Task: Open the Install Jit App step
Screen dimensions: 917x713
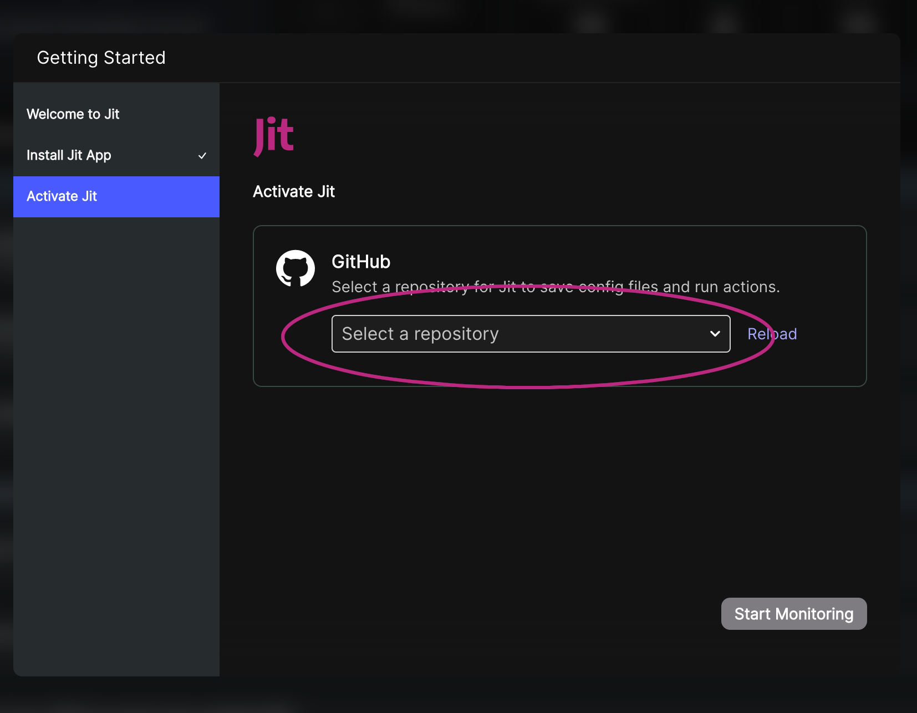Action: [x=116, y=155]
